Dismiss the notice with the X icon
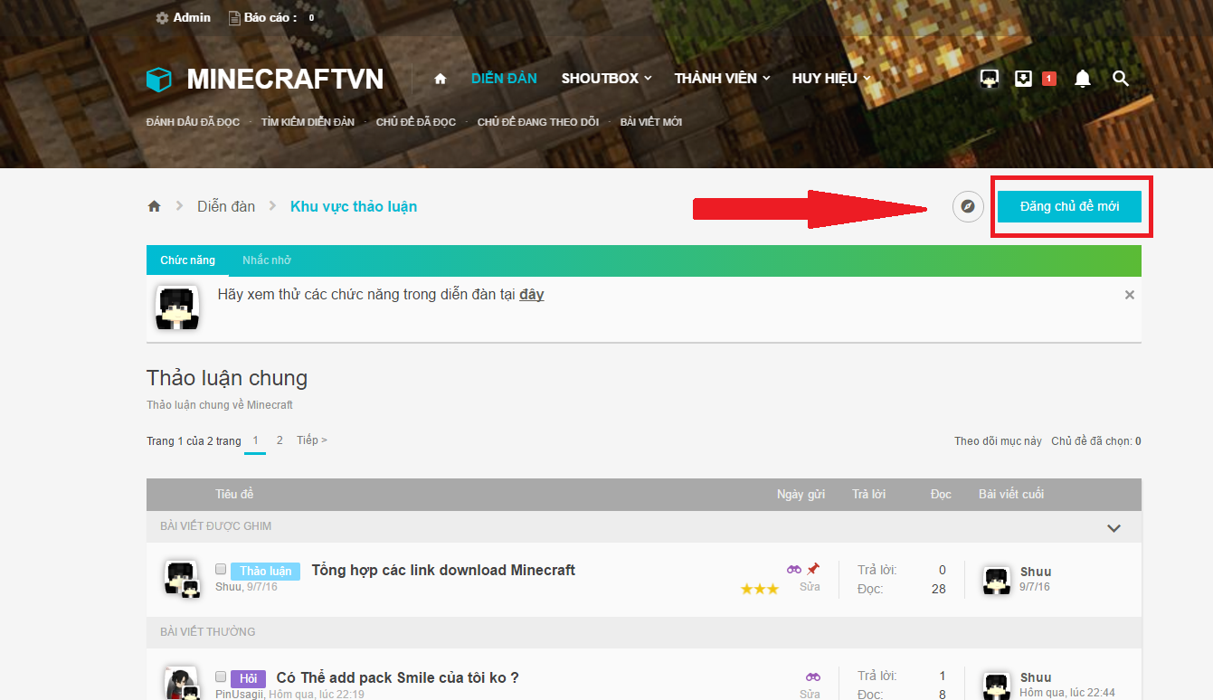This screenshot has width=1213, height=700. (x=1129, y=295)
